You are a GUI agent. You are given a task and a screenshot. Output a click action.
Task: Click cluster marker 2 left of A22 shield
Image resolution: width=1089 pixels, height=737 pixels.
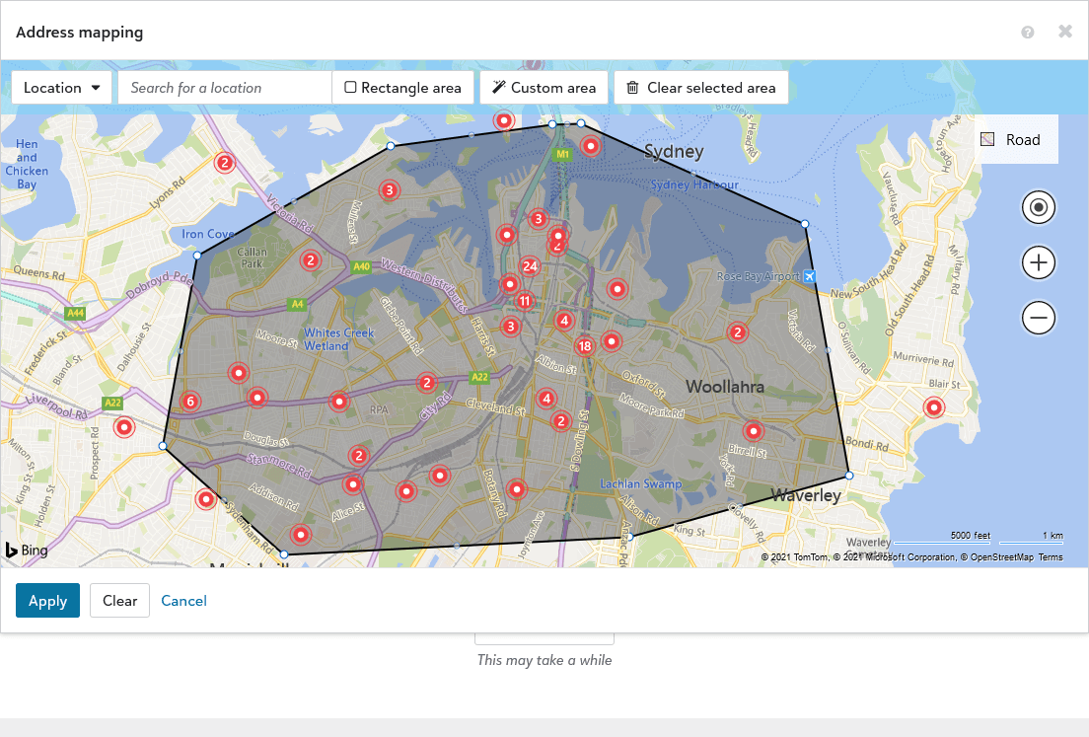tap(427, 383)
